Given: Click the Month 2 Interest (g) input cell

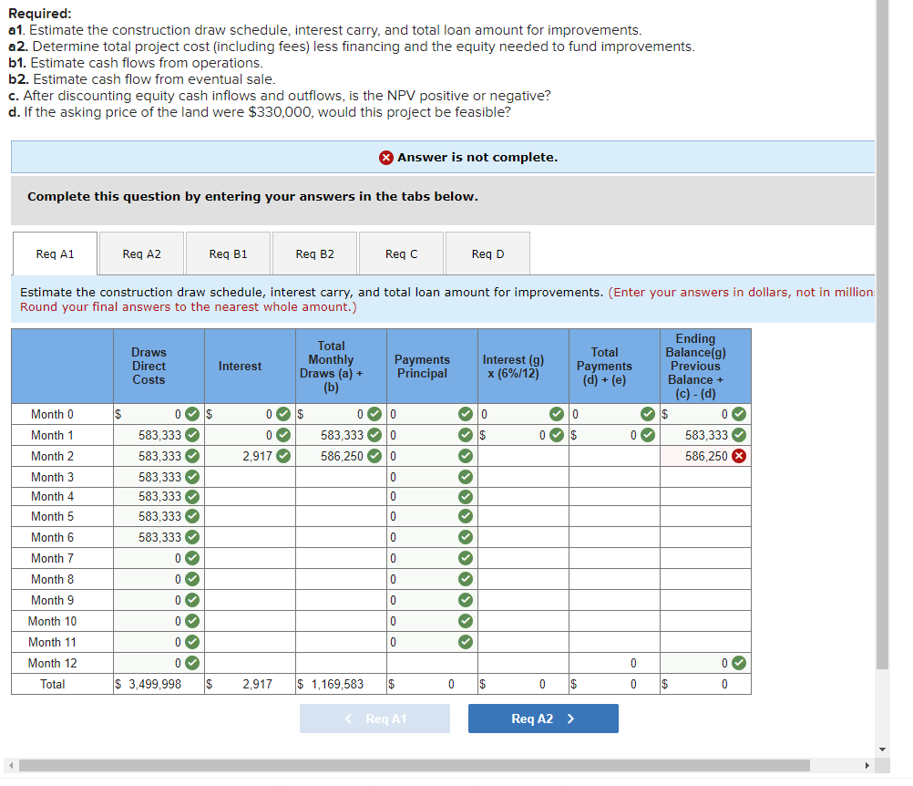Looking at the screenshot, I should (523, 456).
